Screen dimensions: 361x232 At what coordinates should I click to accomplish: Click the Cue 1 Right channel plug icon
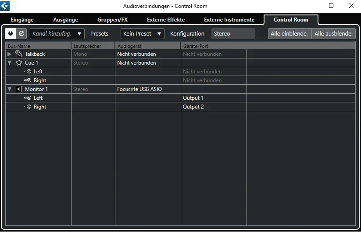click(28, 80)
